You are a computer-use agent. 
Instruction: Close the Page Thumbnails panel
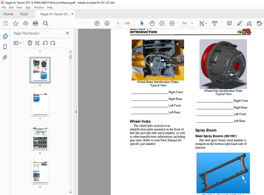(67, 33)
